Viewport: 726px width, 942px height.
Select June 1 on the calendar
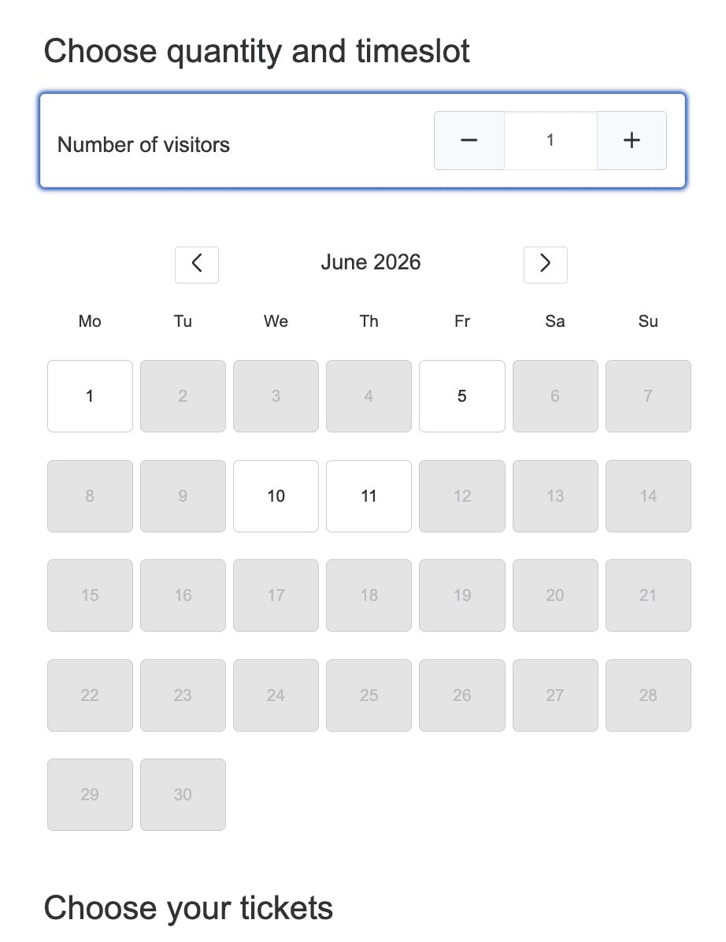tap(90, 396)
